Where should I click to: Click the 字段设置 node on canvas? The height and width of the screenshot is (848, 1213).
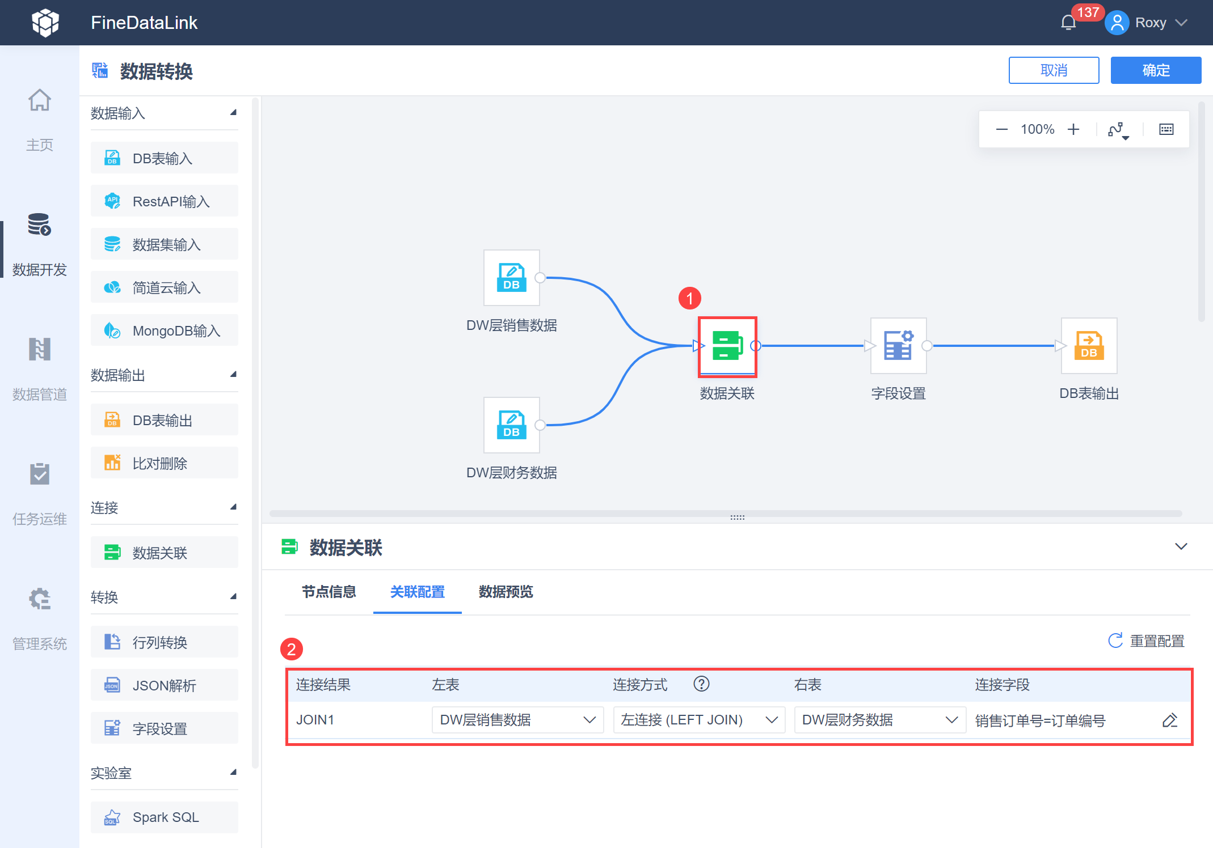[899, 346]
